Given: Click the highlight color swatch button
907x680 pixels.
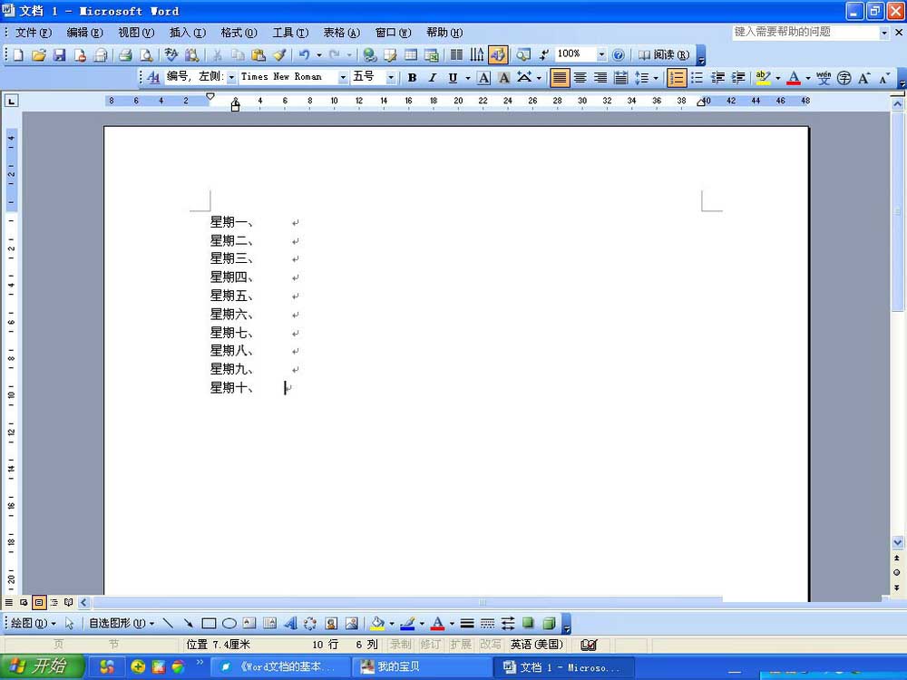Looking at the screenshot, I should pos(763,77).
